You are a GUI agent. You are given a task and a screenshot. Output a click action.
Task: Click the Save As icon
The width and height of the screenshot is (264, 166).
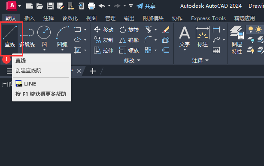click(x=61, y=6)
